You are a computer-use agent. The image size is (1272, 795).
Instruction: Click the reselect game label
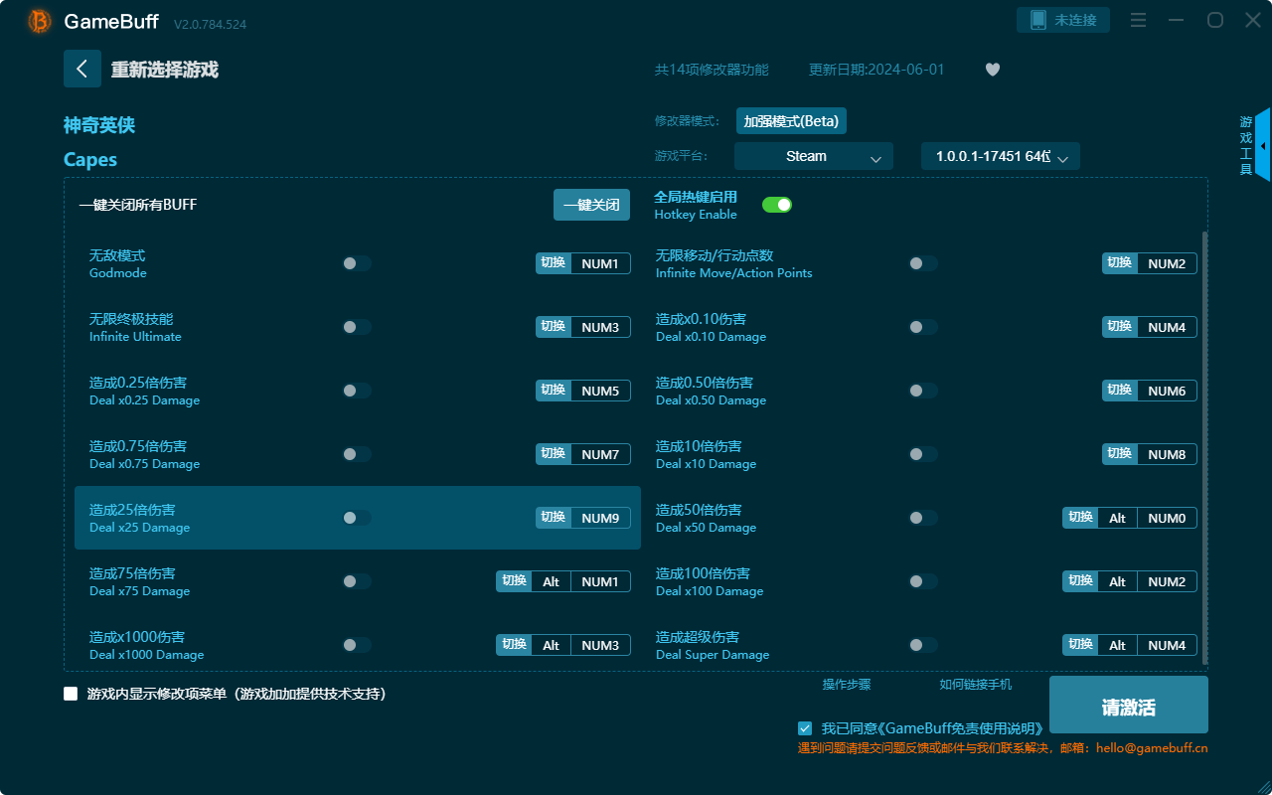click(x=164, y=70)
